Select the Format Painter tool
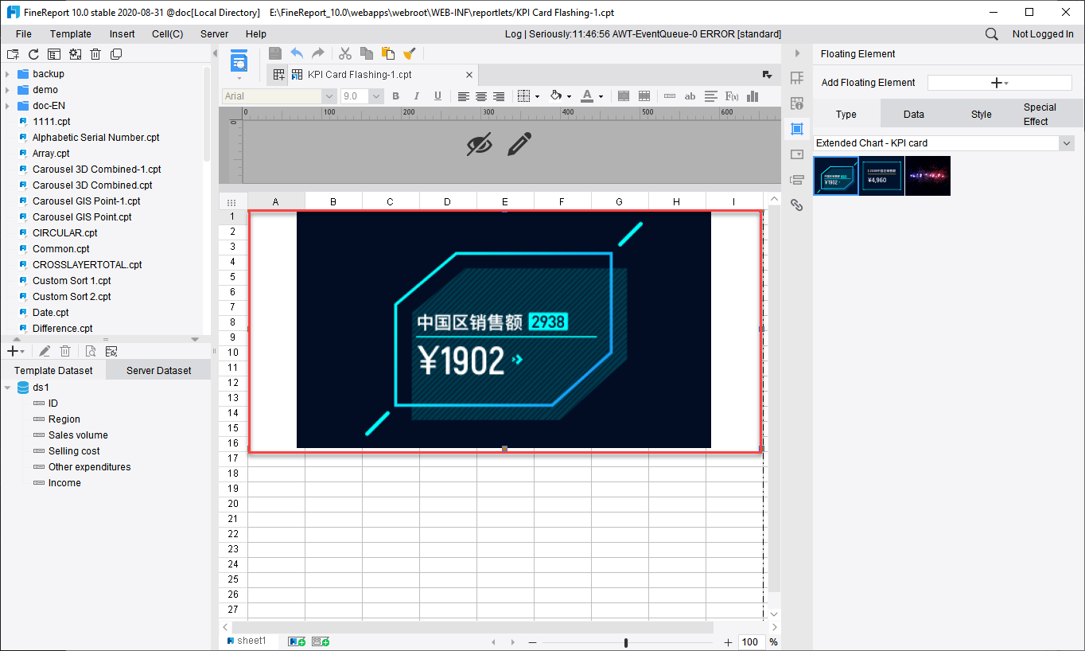 pos(409,53)
